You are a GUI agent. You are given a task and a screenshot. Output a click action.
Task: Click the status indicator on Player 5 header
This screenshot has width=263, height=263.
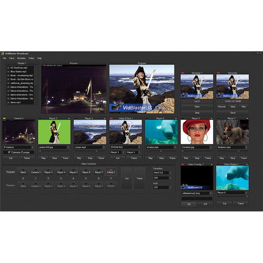tap(183, 118)
